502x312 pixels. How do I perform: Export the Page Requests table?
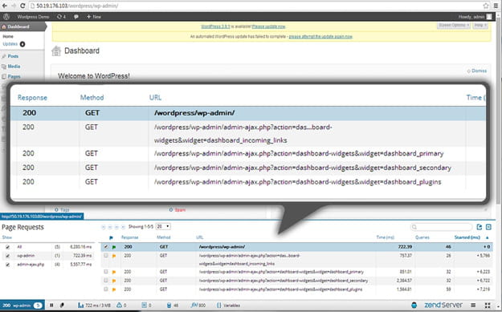click(480, 227)
